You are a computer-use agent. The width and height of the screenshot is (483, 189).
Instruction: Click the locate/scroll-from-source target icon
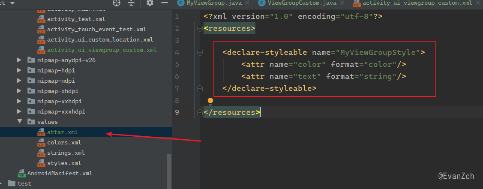click(117, 3)
